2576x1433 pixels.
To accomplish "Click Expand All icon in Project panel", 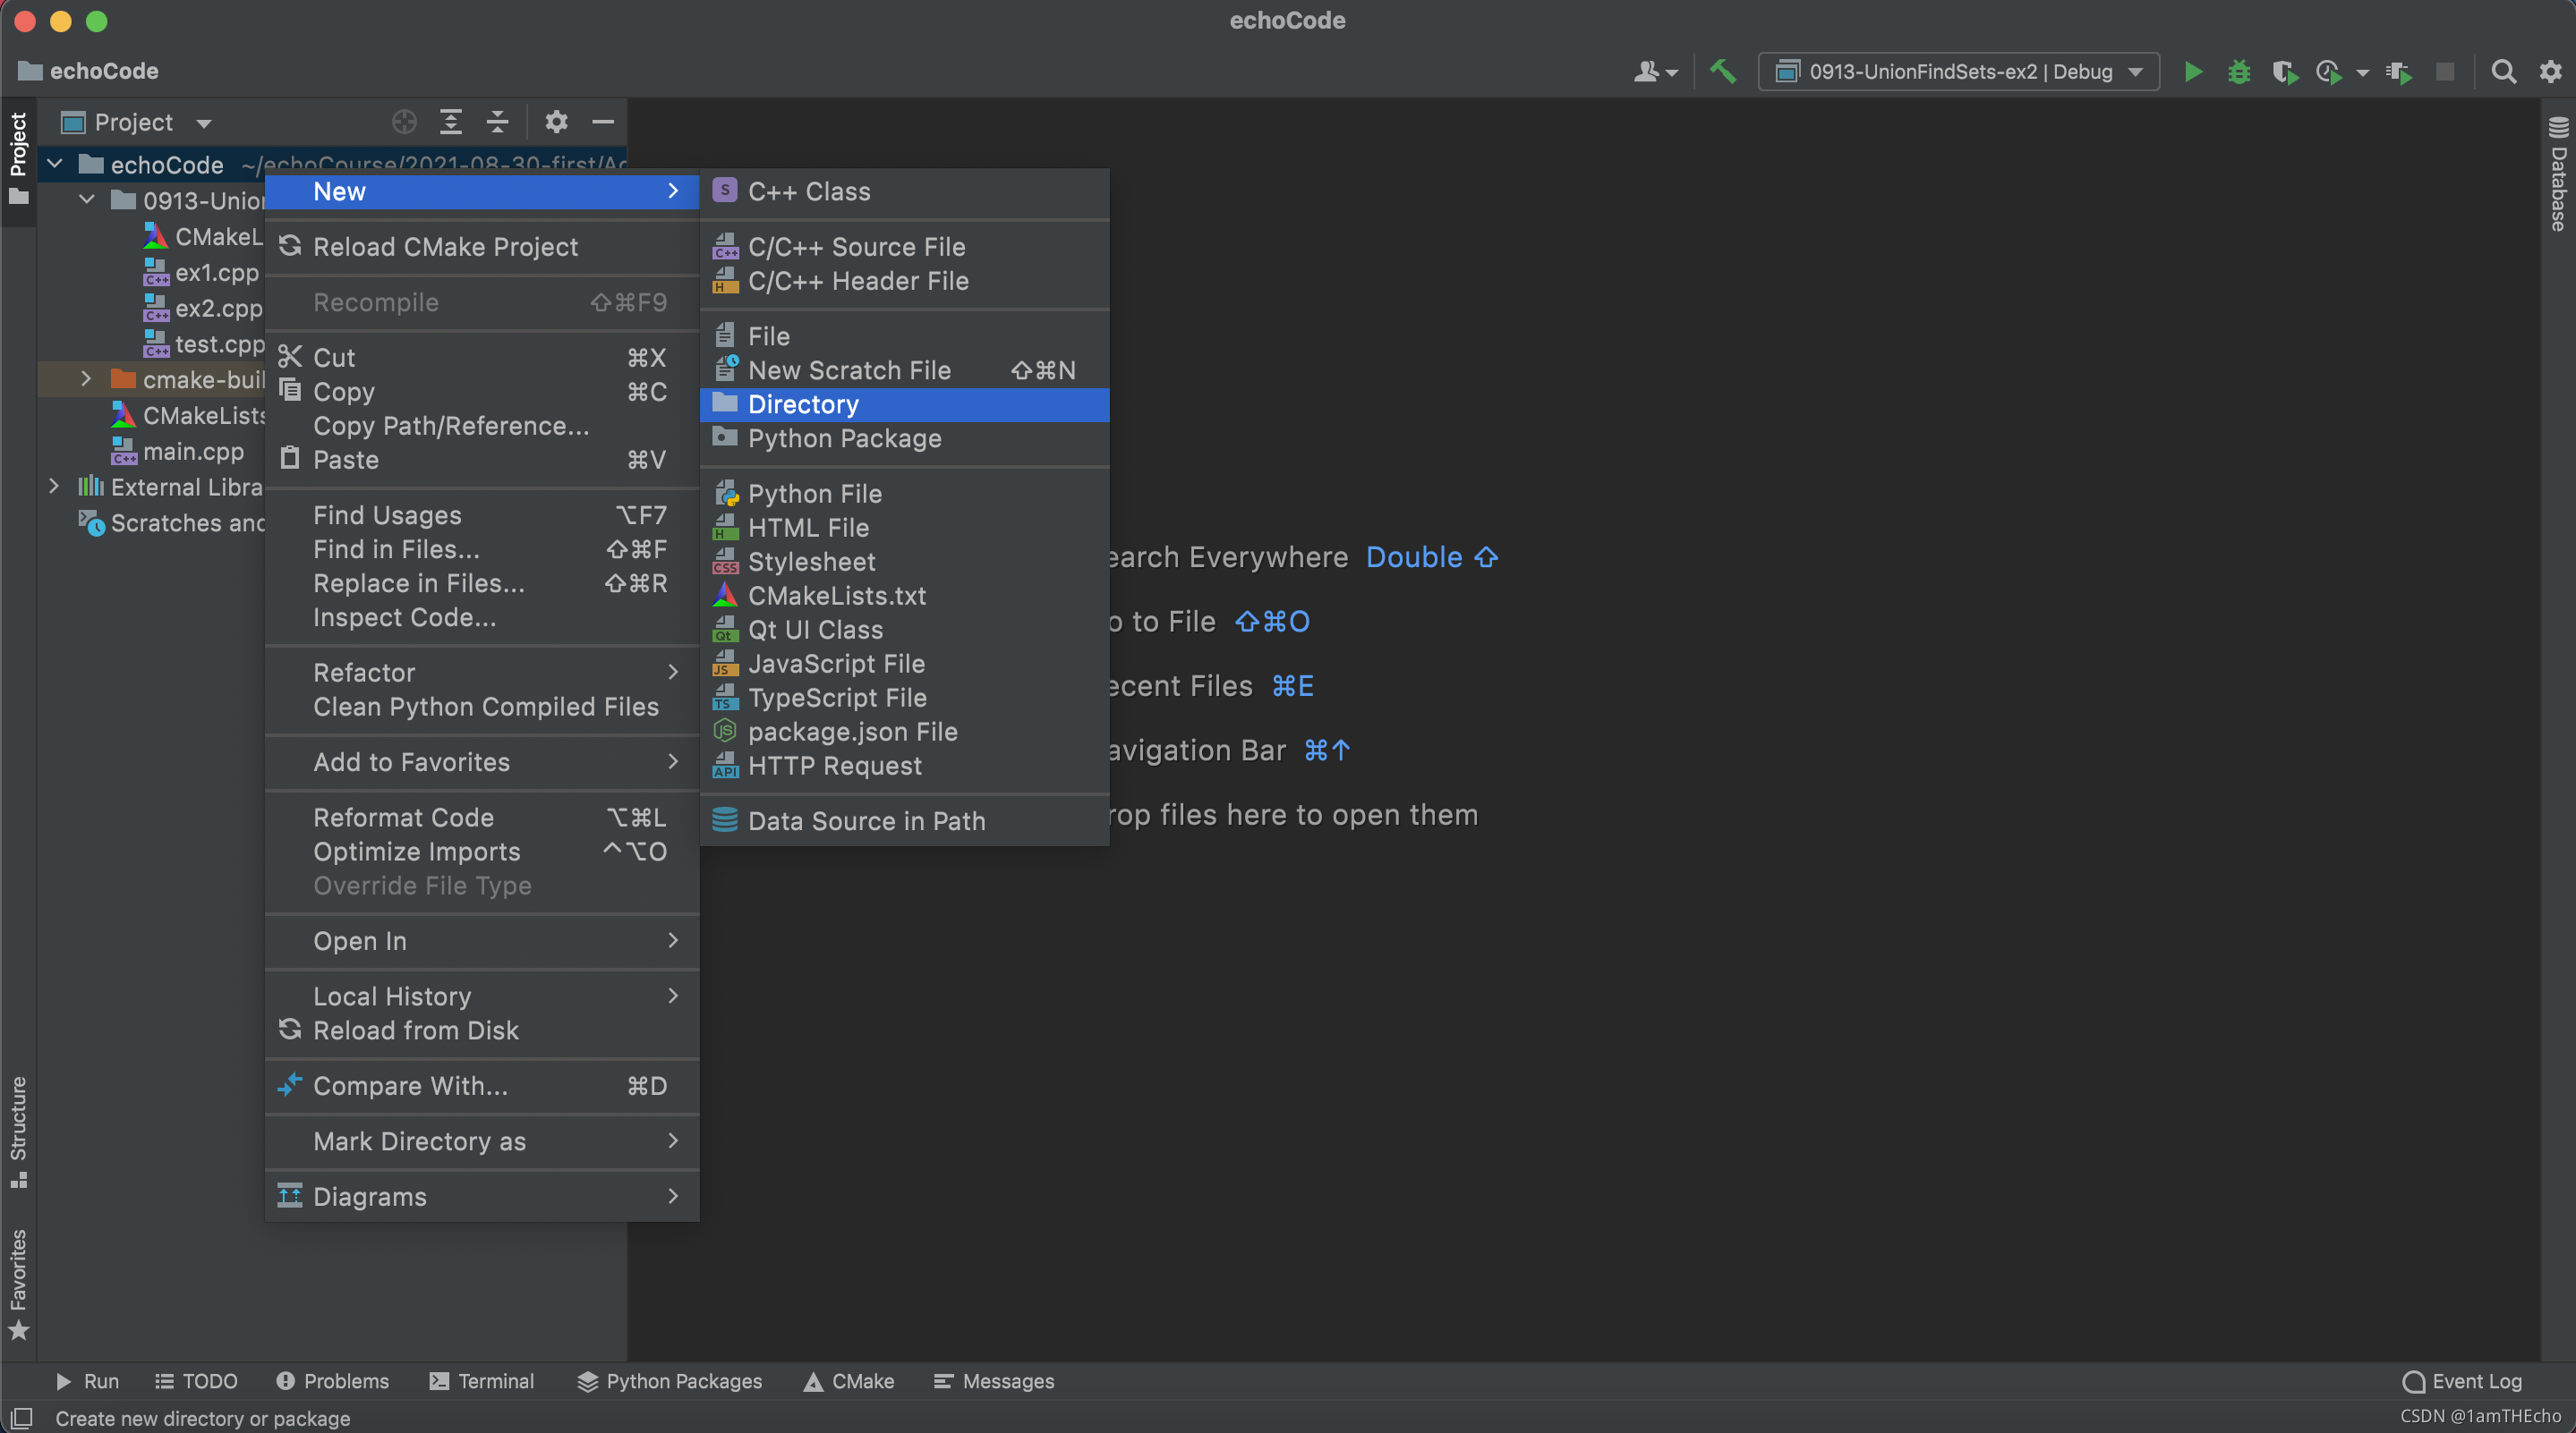I will click(451, 122).
